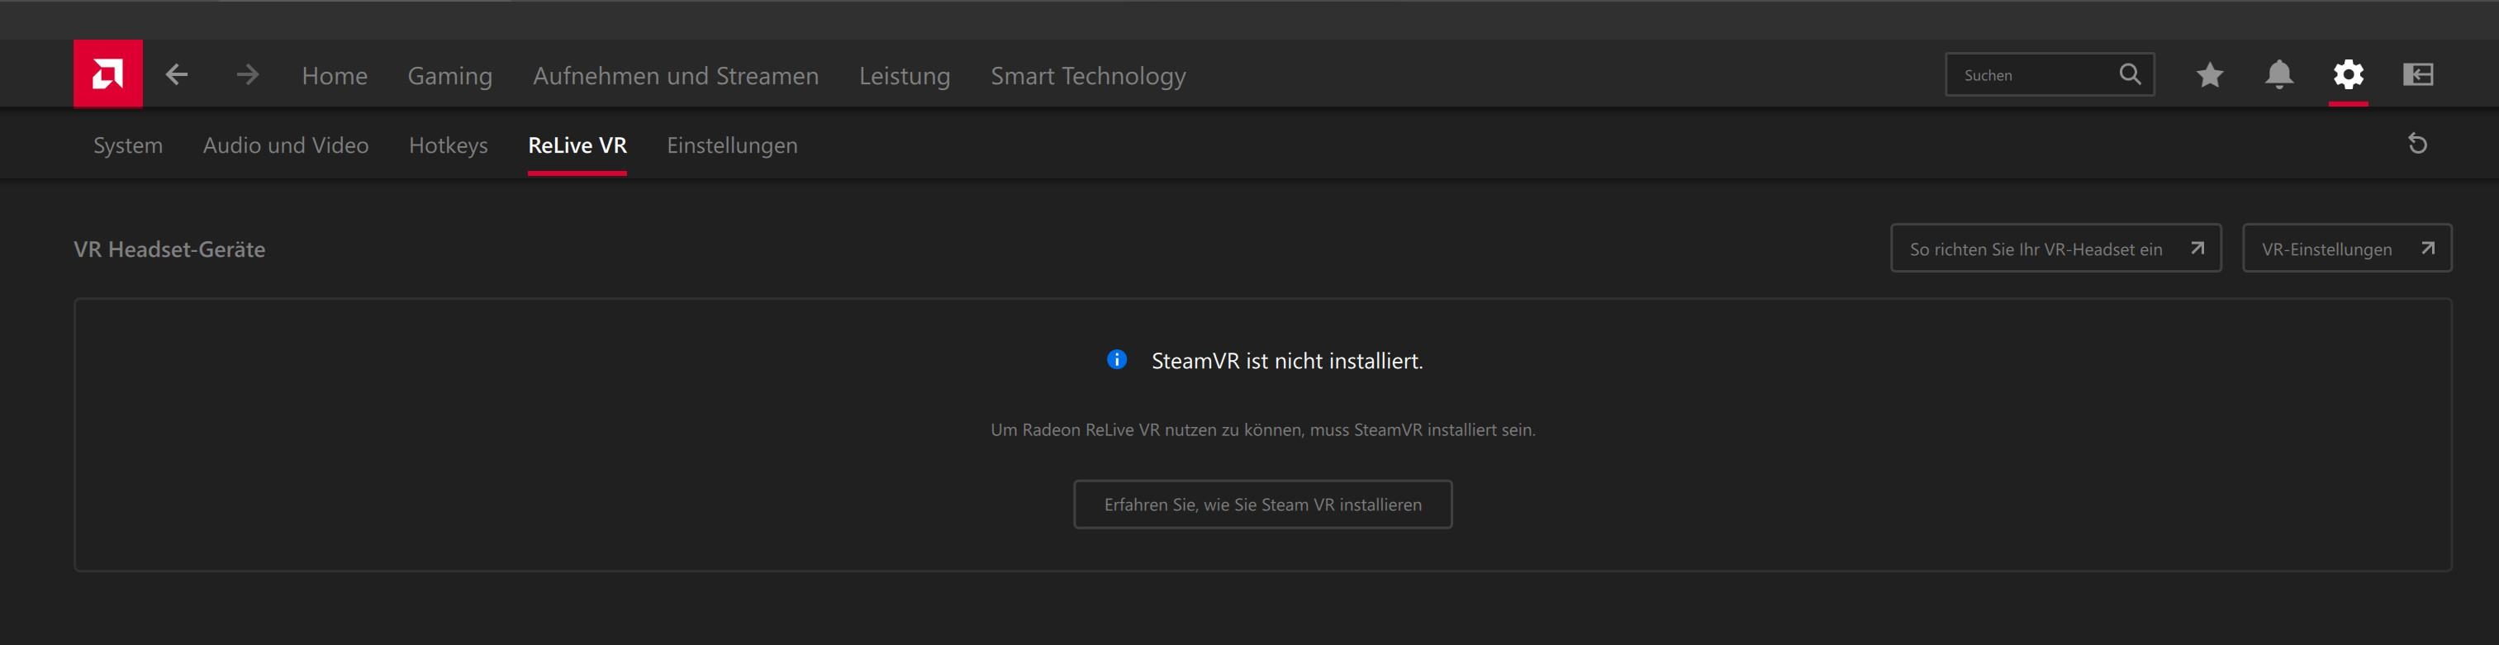This screenshot has height=645, width=2499.
Task: Select the Audio und Video sub-tab
Action: point(286,145)
